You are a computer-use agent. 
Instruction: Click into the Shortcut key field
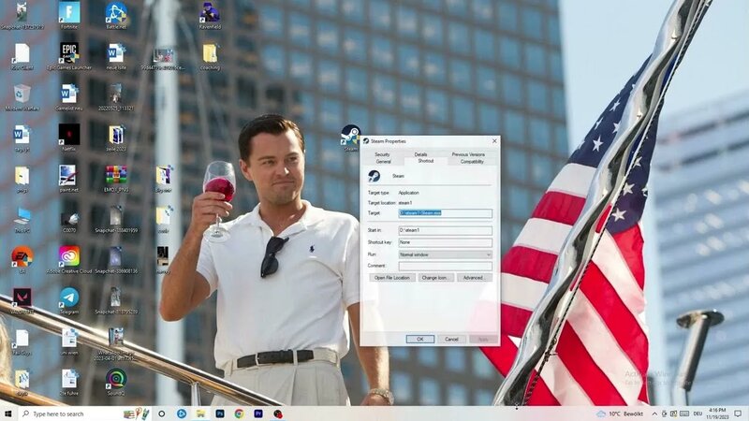(x=446, y=242)
